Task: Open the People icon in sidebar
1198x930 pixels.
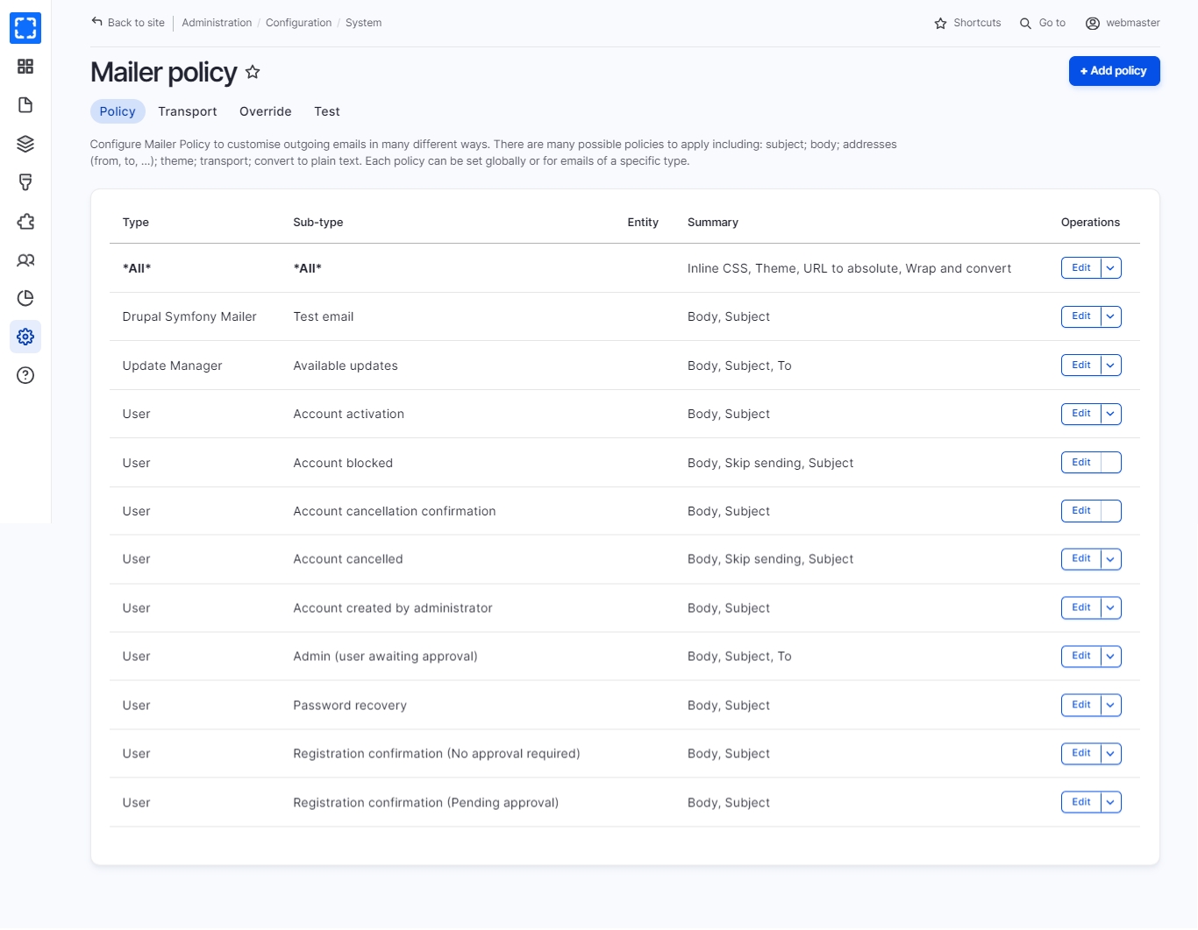Action: tap(25, 260)
